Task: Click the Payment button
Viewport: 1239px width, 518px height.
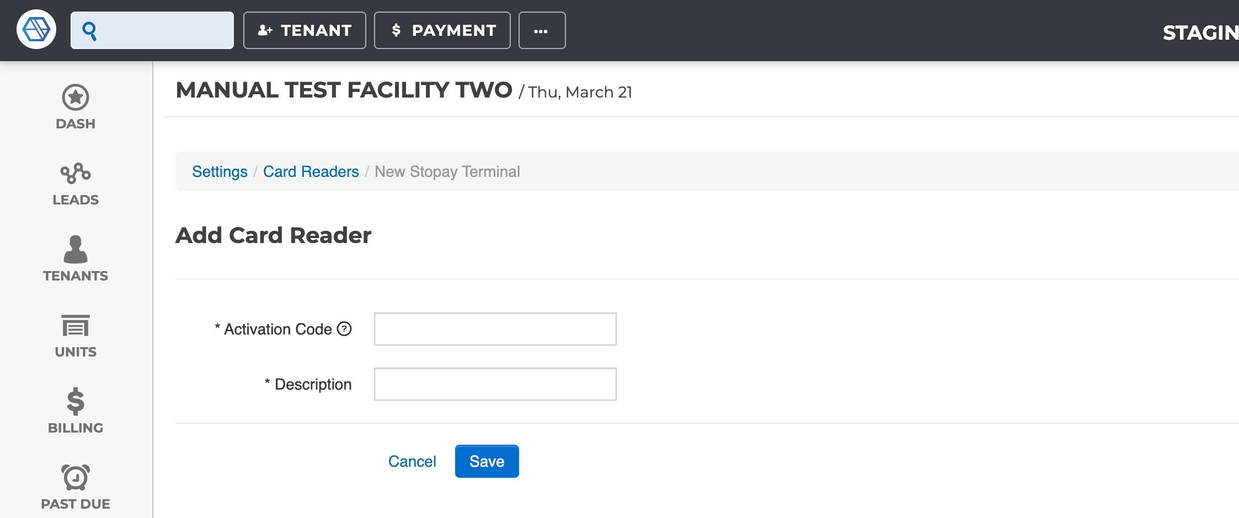Action: [442, 30]
